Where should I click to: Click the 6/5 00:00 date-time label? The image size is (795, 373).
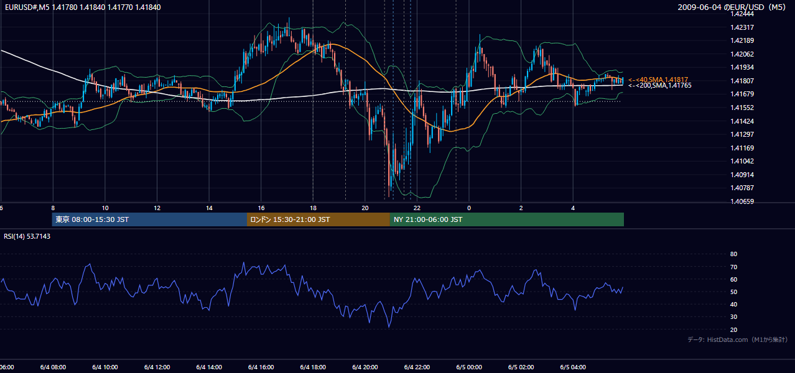coord(469,367)
